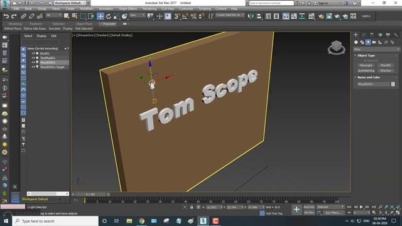Open the Rendering menu
Viewport: 402px width, 226px height.
(149, 9)
